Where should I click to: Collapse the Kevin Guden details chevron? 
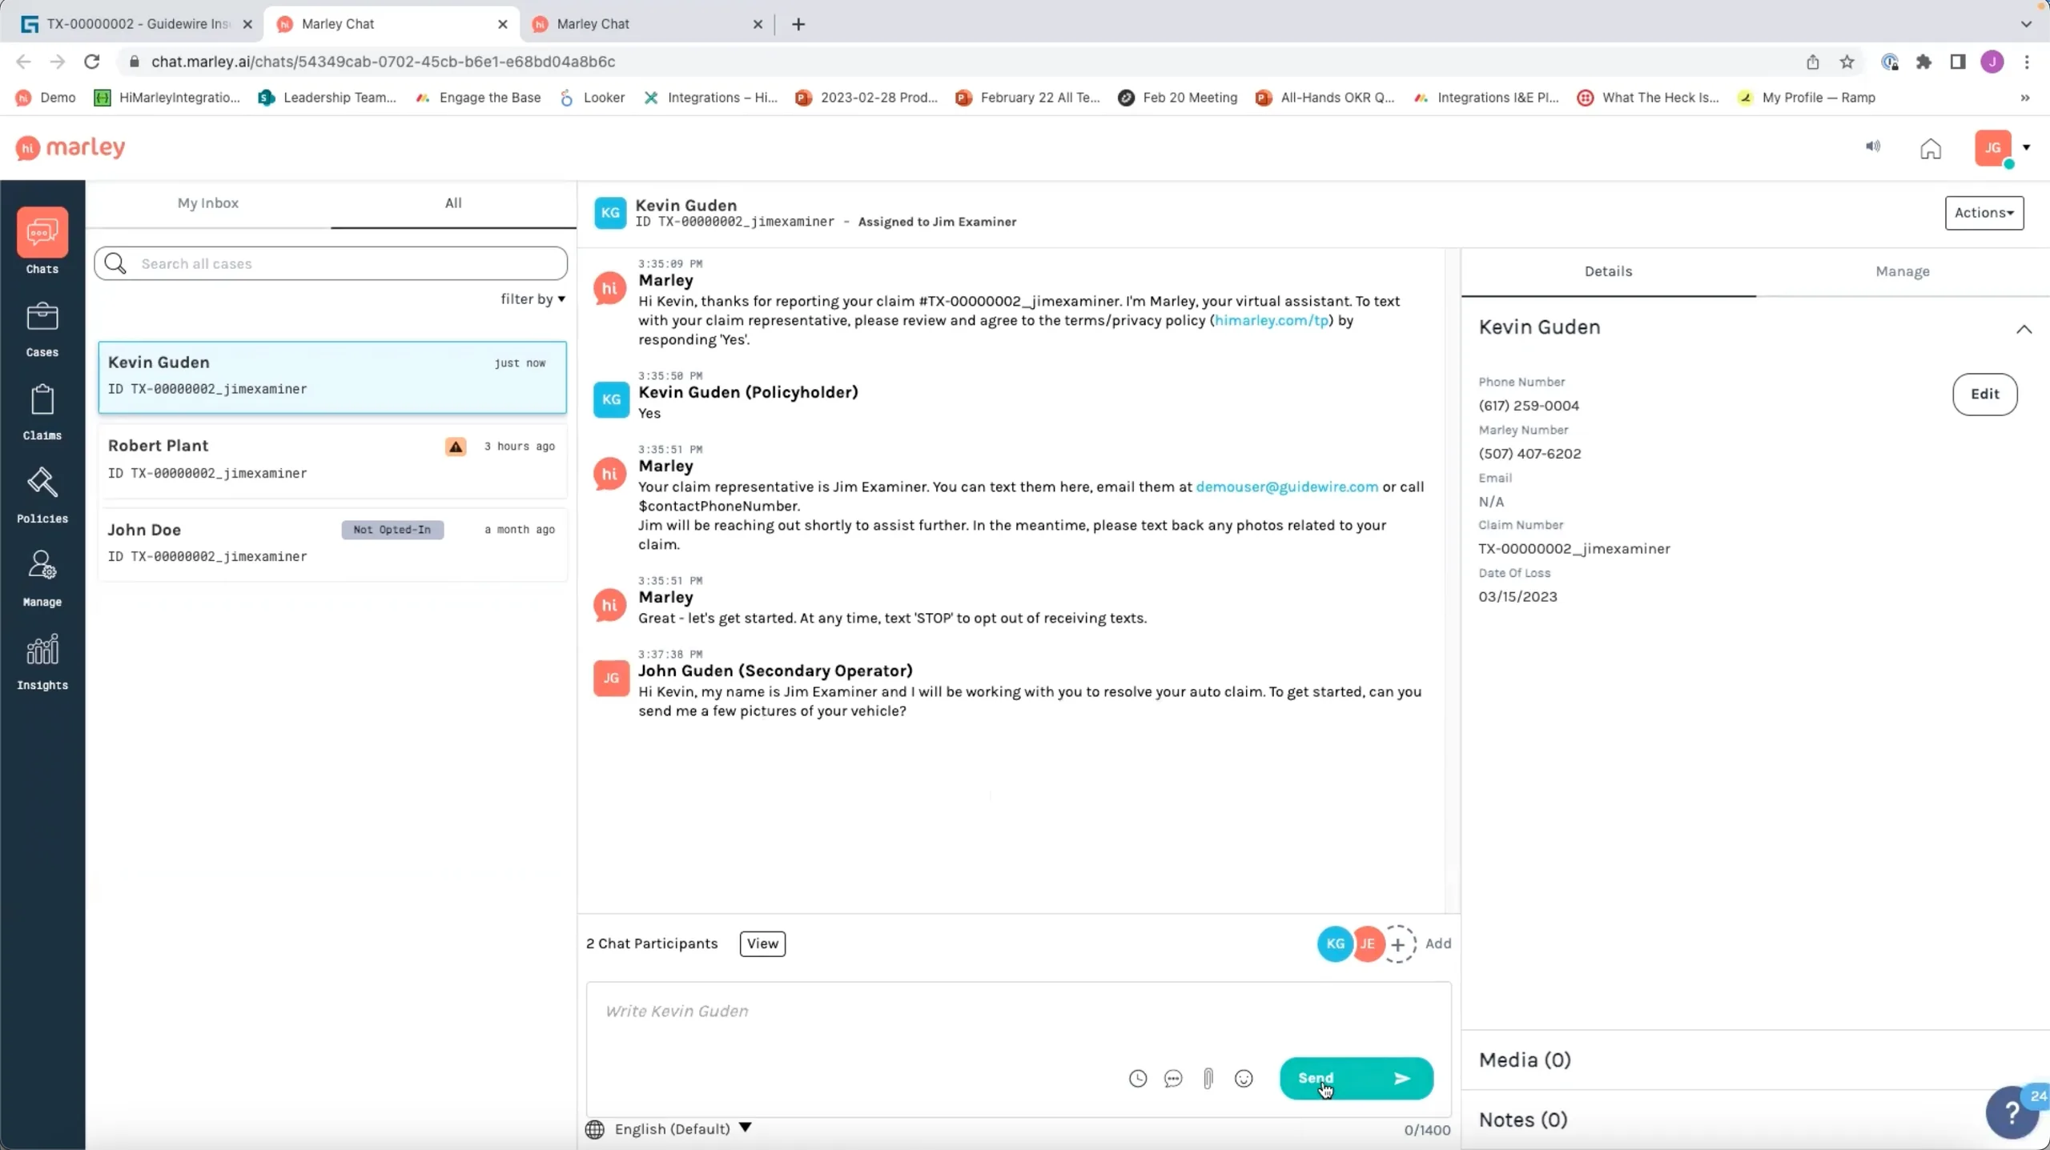click(2024, 329)
